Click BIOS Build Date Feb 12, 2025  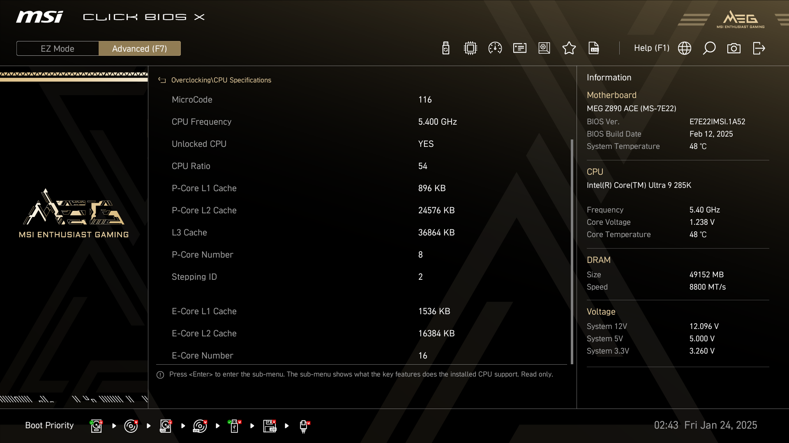pos(711,134)
